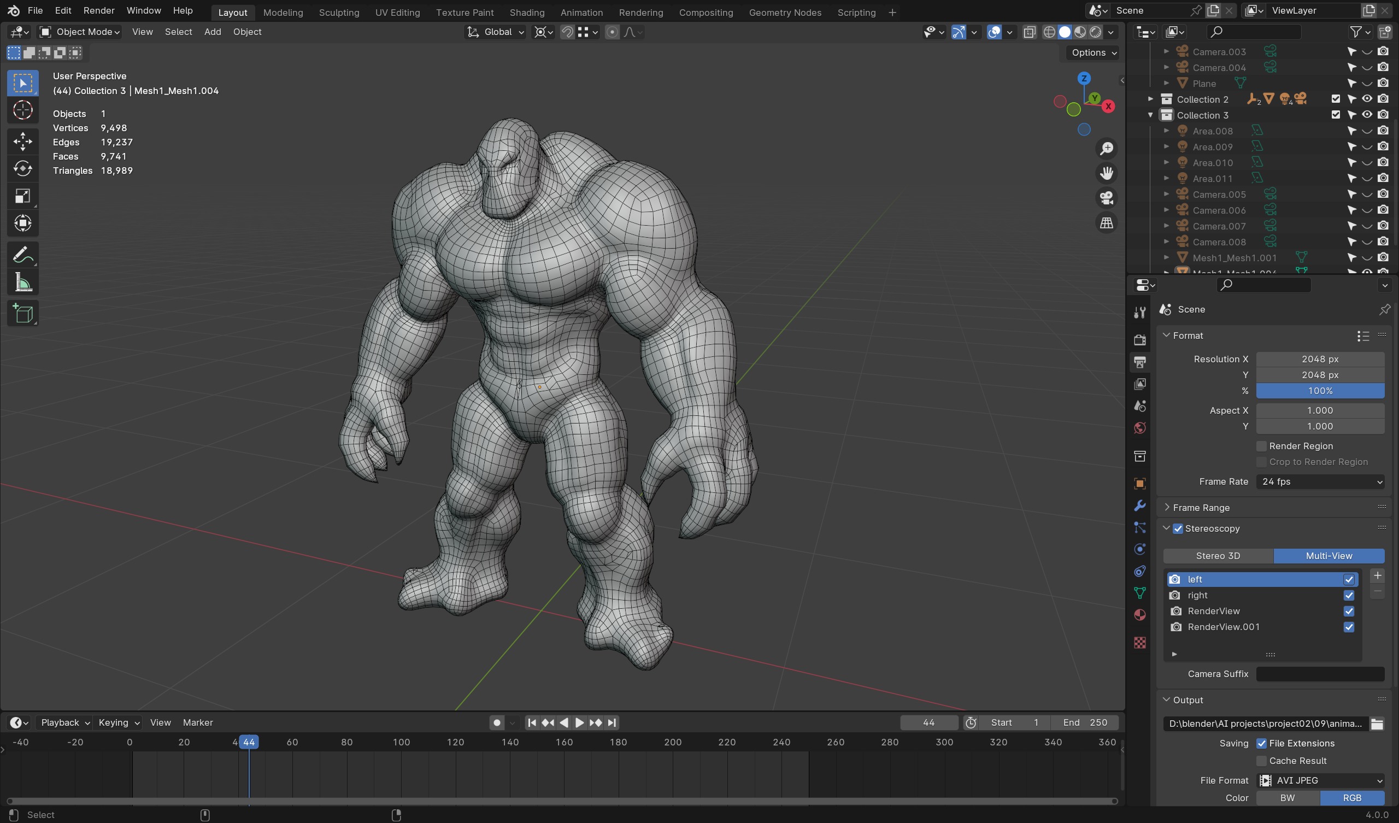The image size is (1399, 823).
Task: Select the Stereo 3D mode button
Action: coord(1218,556)
